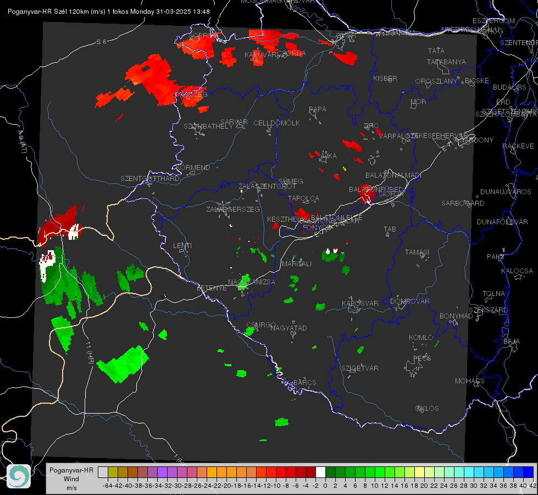This screenshot has width=538, height=495.
Task: Pick the grey leftmost legend swatch
Action: point(103,472)
